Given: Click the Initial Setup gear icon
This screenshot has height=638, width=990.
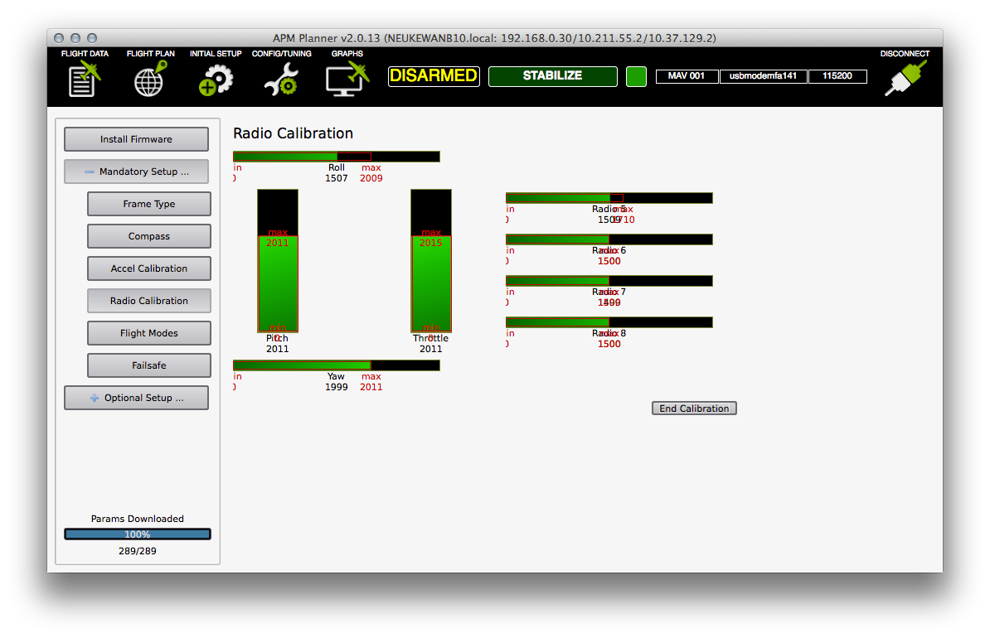Looking at the screenshot, I should [216, 80].
